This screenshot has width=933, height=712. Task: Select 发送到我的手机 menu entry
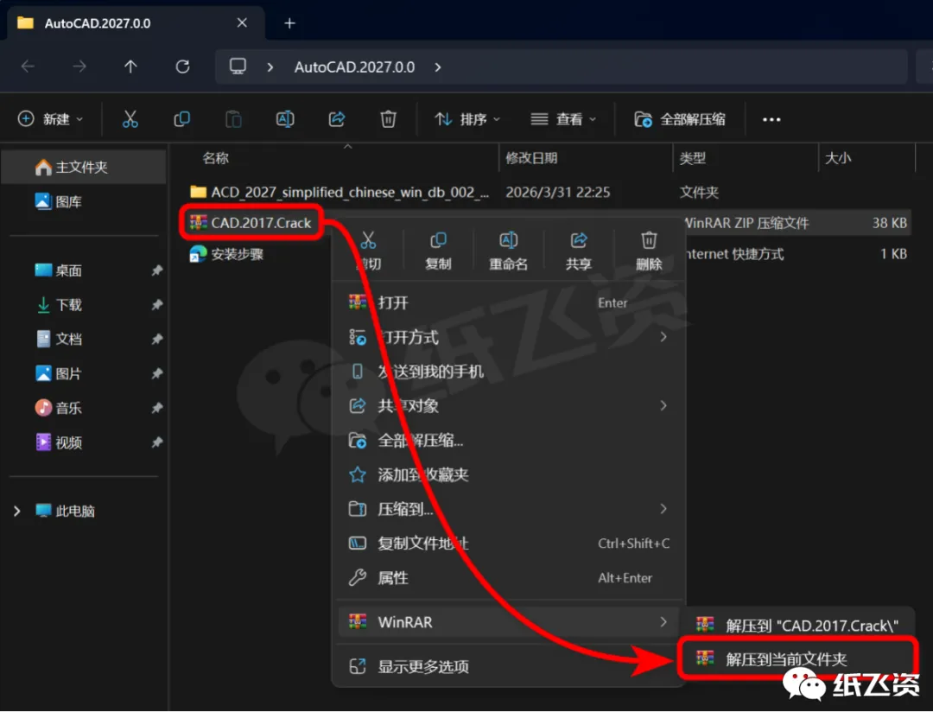tap(510, 372)
